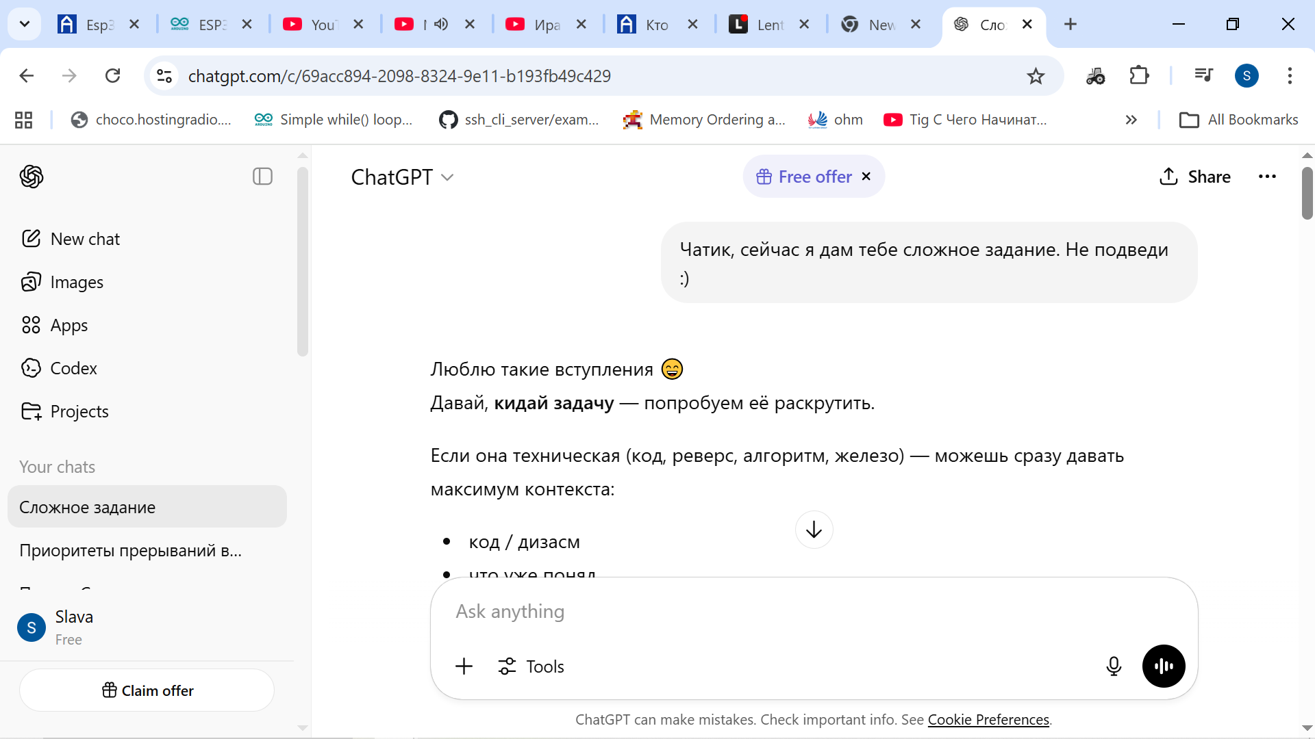Click the microphone dictation icon
Screen dimensions: 1315x739
click(x=1114, y=666)
